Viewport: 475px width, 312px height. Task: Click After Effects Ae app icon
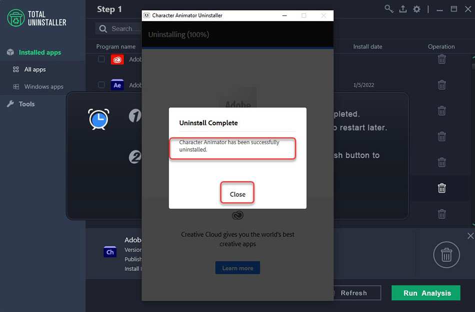coord(117,85)
